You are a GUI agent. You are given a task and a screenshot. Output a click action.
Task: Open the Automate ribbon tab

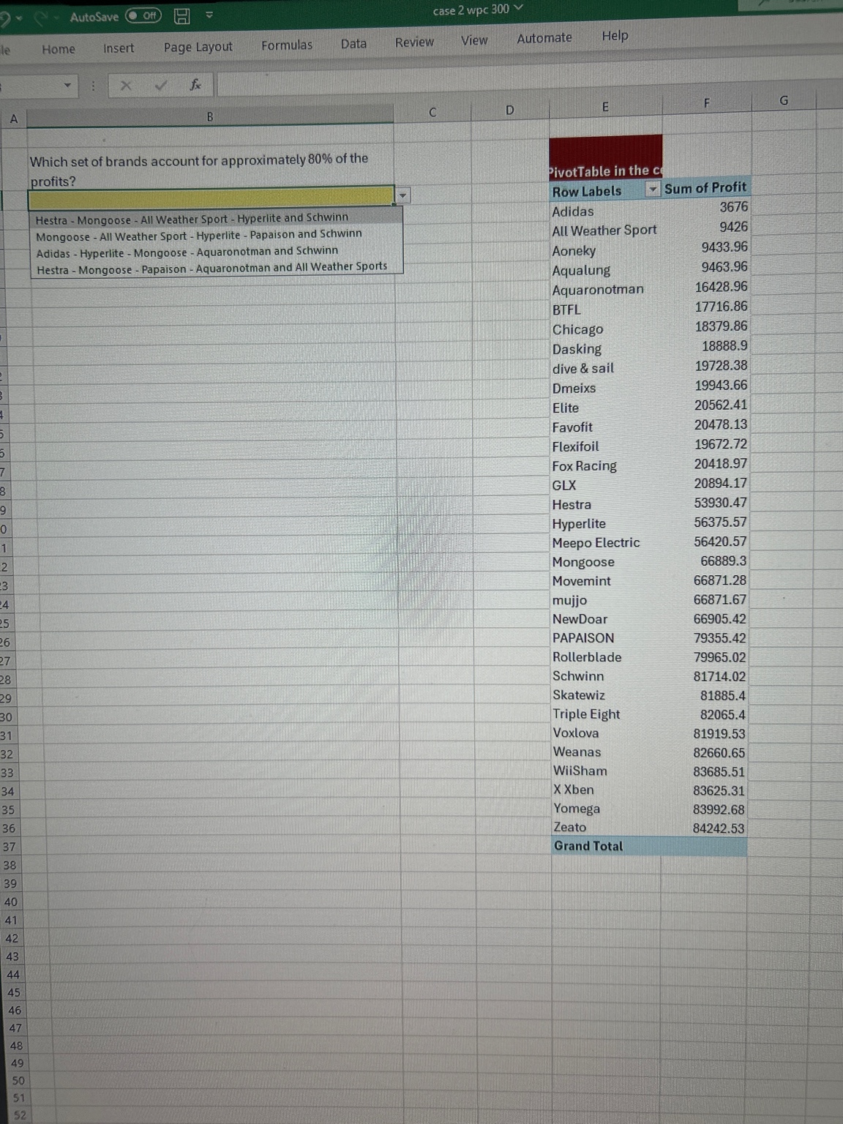[x=544, y=37]
